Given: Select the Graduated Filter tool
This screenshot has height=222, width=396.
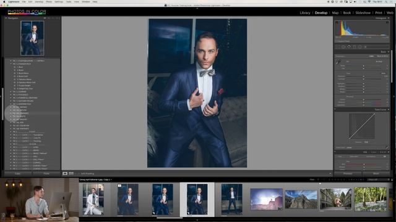Looking at the screenshot, I should click(x=355, y=47).
